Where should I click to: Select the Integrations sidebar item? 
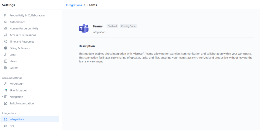tap(30, 119)
